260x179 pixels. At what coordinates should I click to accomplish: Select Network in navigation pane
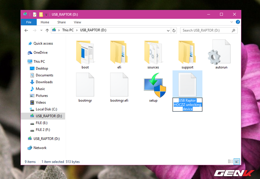click(37, 148)
